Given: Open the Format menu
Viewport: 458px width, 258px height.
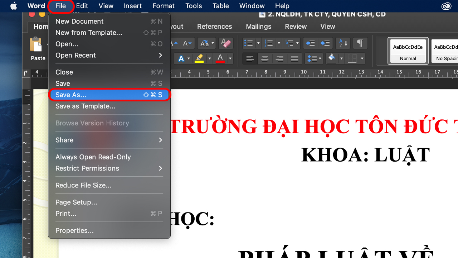Looking at the screenshot, I should [164, 6].
